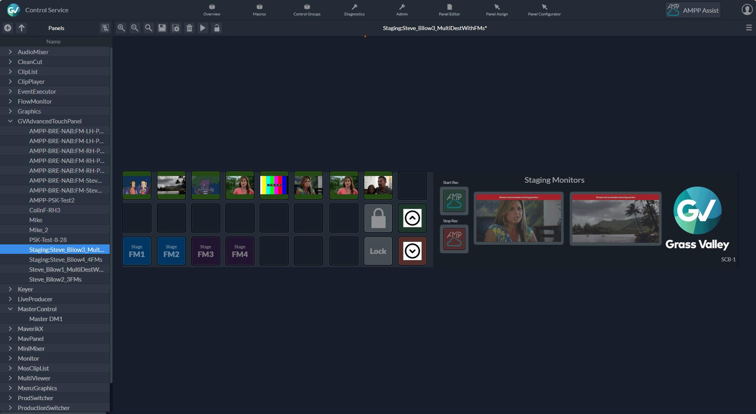
Task: Open Panel Configurator tab
Action: click(545, 10)
